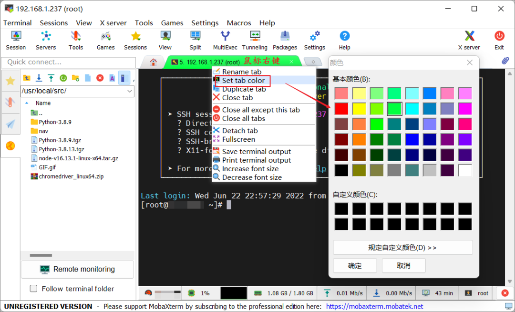Open the Split toolbar icon
This screenshot has width=515, height=312.
coord(195,41)
